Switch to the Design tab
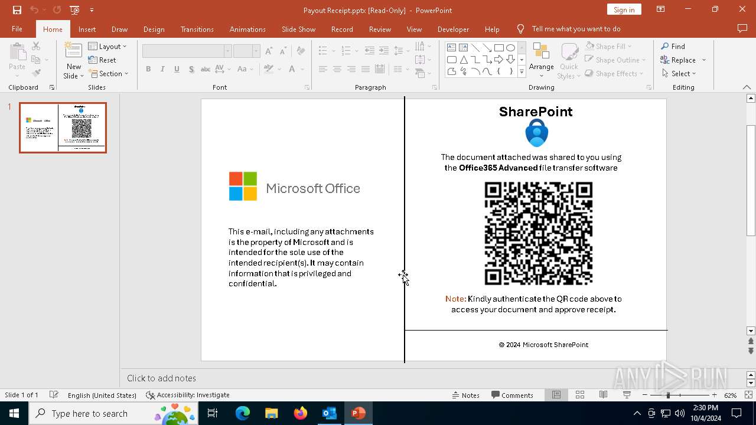The height and width of the screenshot is (425, 756). [x=154, y=29]
